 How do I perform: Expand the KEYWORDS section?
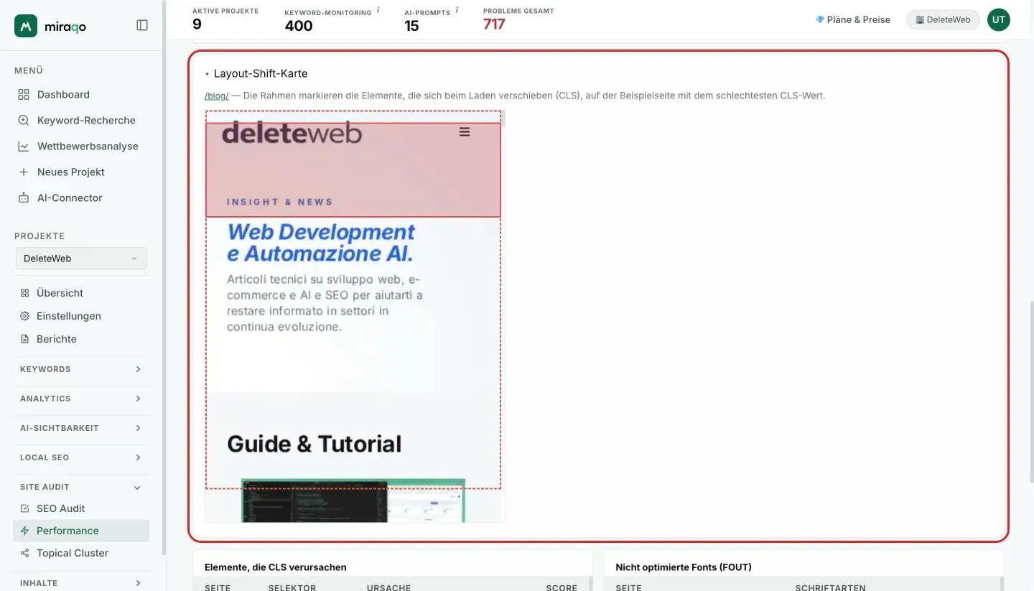tap(81, 369)
